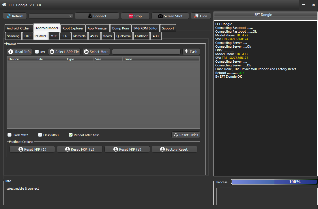Click the 'Erase Done' log line

256,69
